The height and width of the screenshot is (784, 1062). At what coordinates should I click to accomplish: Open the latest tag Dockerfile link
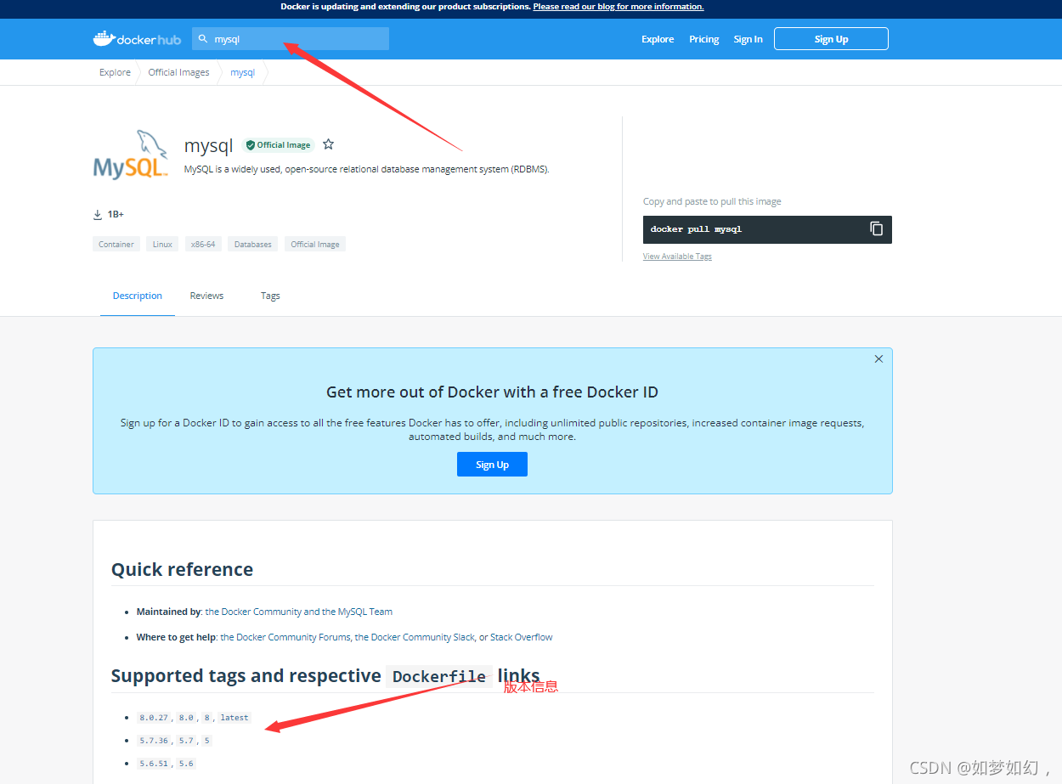click(x=234, y=718)
